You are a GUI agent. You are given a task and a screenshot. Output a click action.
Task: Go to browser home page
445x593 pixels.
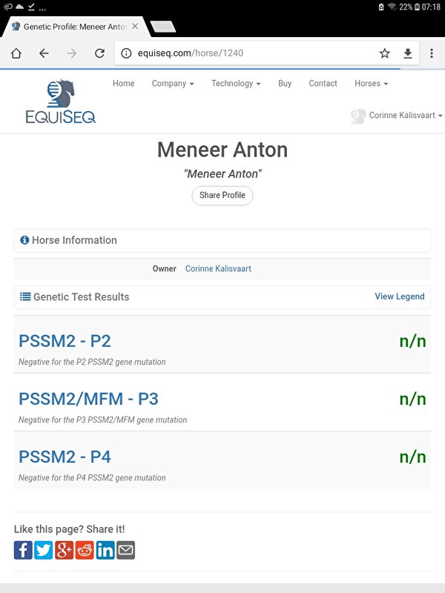point(16,53)
